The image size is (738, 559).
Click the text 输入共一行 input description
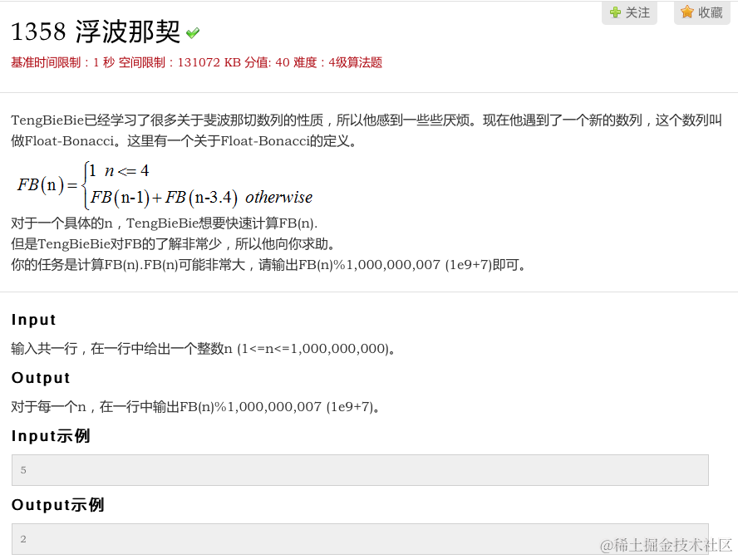click(203, 349)
